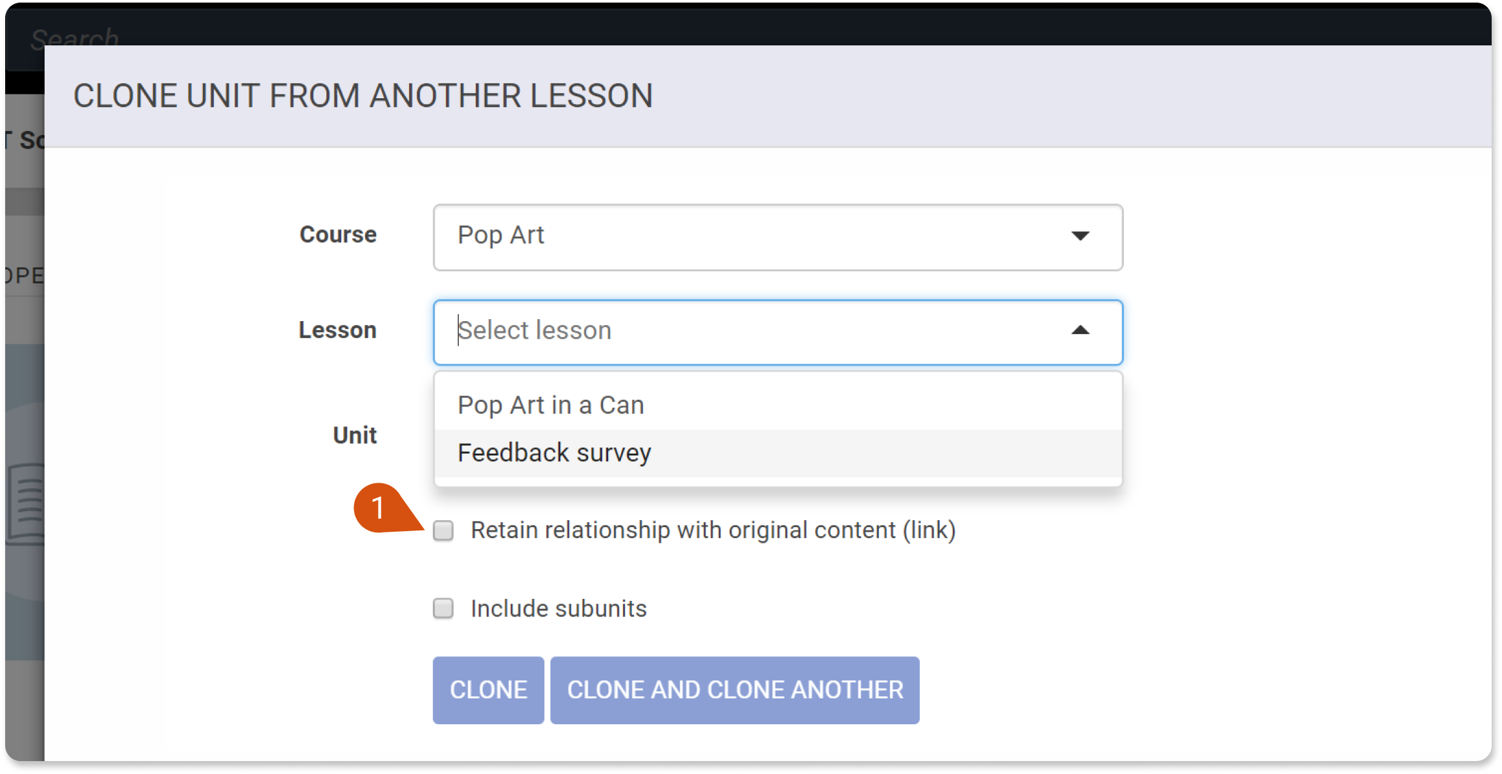Click the Unit label in the form
The height and width of the screenshot is (774, 1502).
coord(355,435)
